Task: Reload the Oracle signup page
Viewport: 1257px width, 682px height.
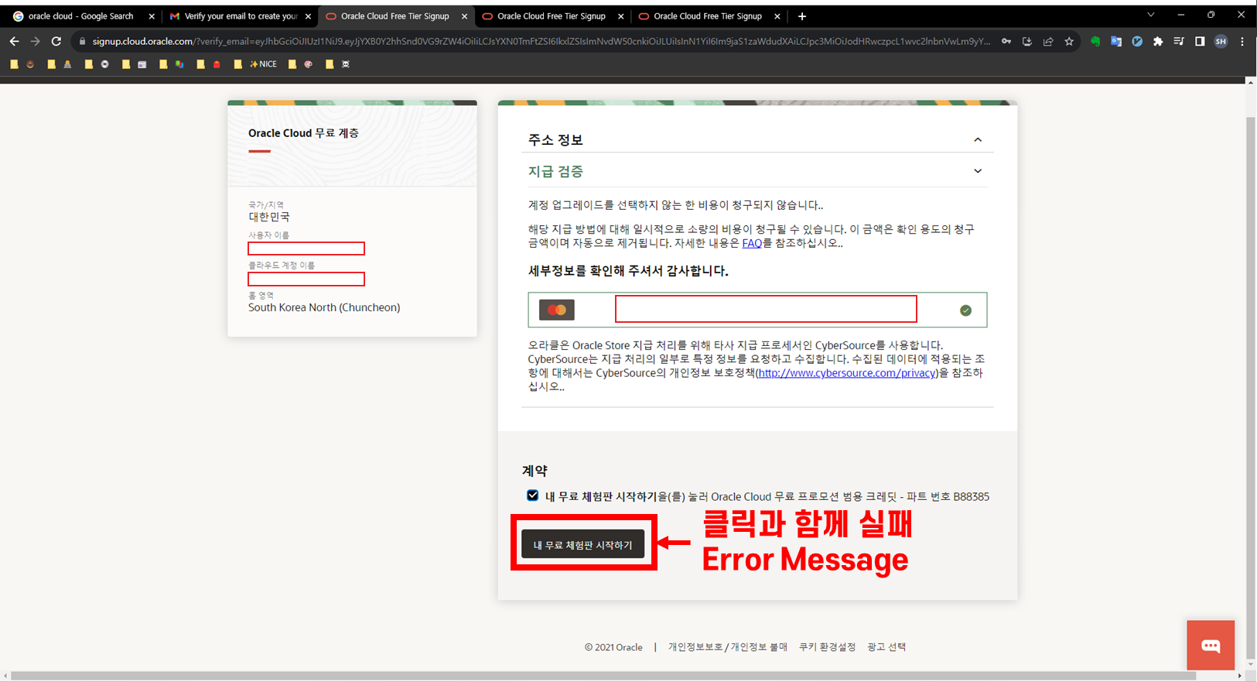Action: (56, 41)
